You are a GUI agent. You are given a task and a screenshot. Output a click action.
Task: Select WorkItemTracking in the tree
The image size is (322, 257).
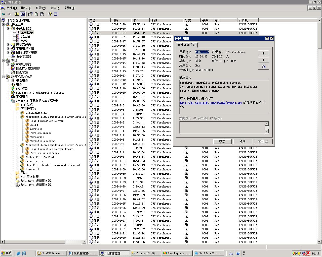42,141
